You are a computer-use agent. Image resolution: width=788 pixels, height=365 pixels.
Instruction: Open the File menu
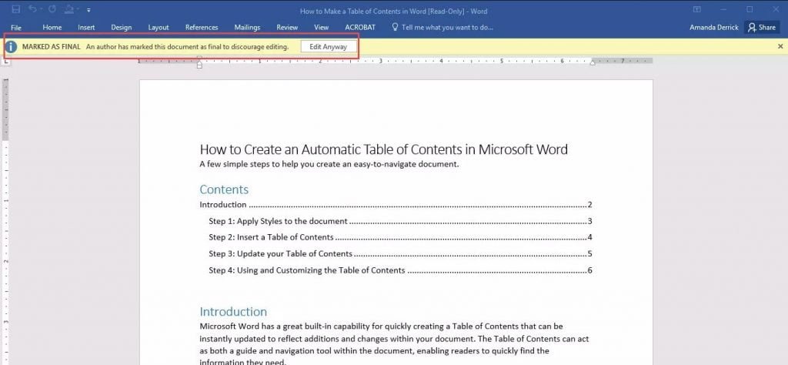[x=16, y=27]
